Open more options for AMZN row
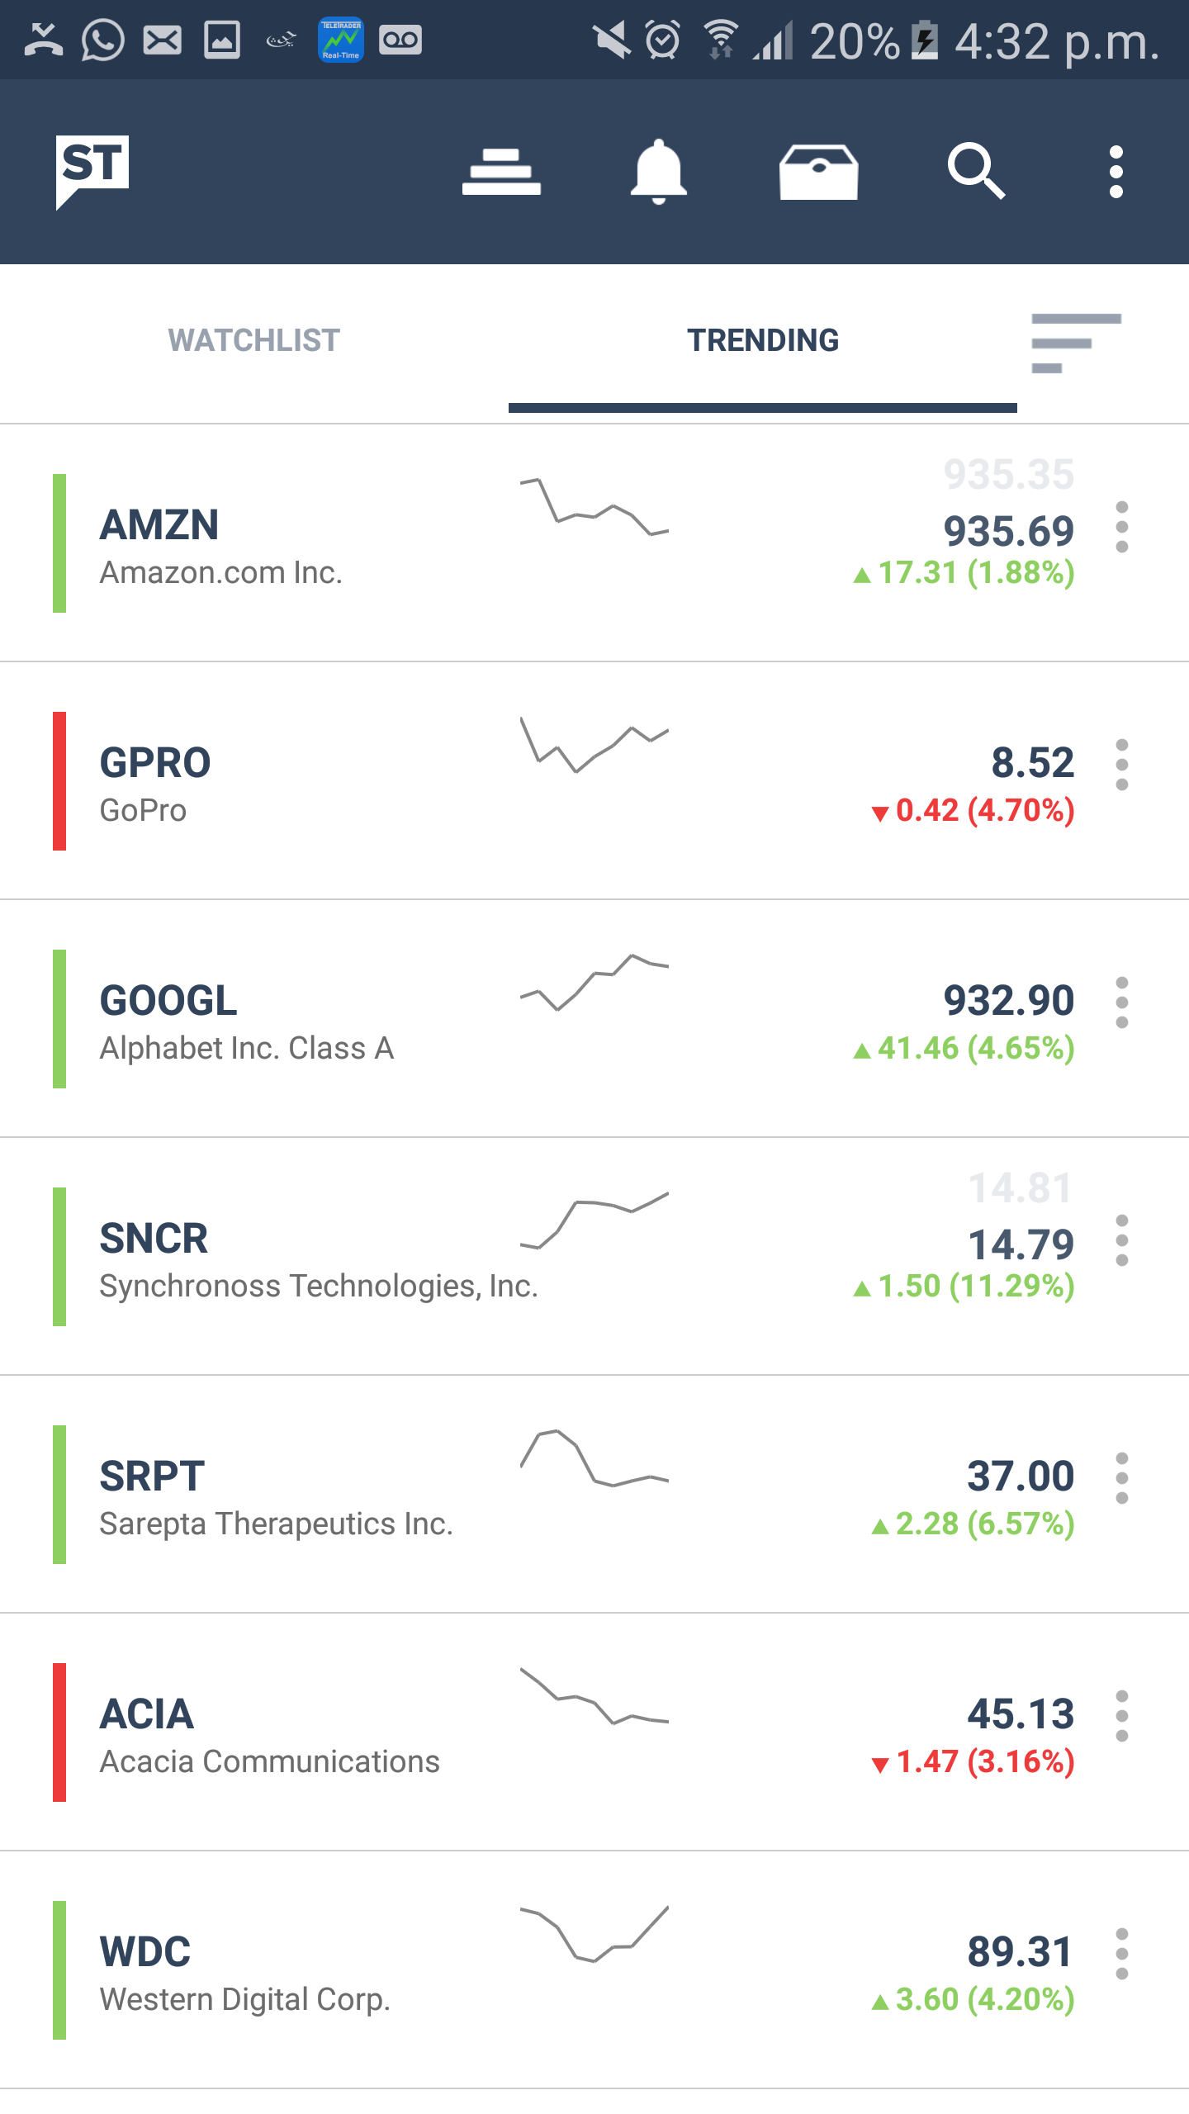Viewport: 1189px width, 2114px height. coord(1121,527)
